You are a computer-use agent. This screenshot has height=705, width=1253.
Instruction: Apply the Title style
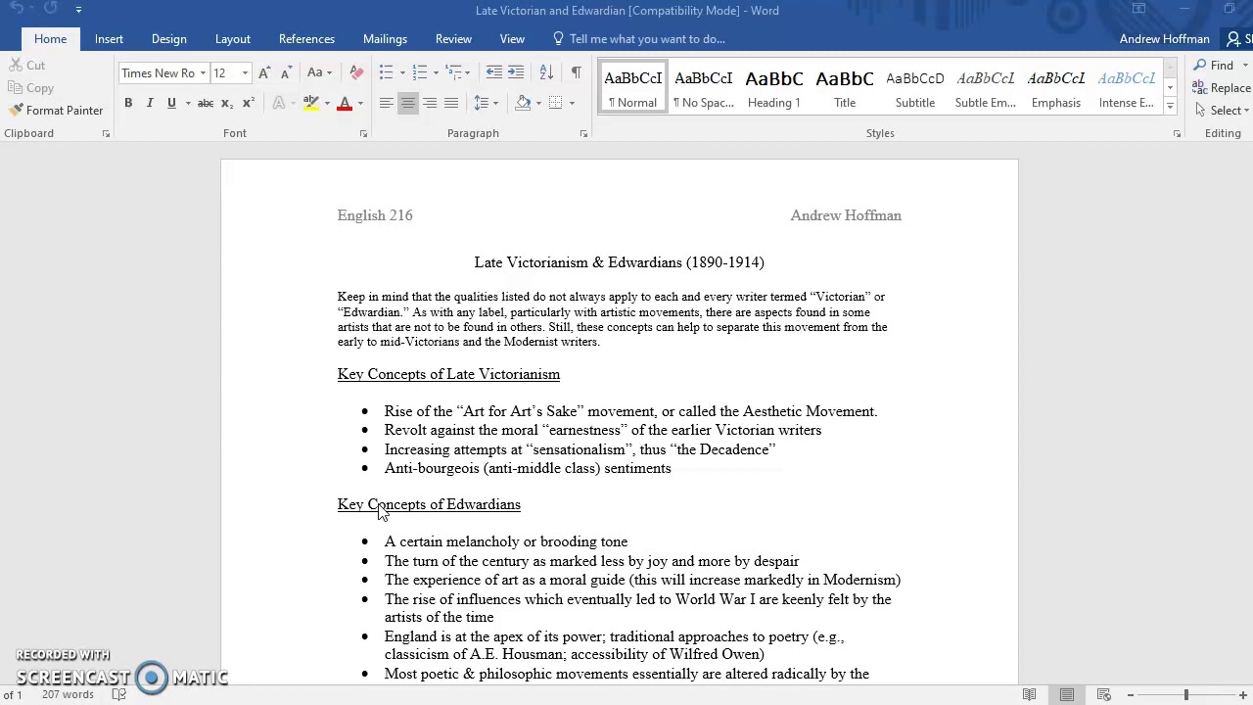(x=845, y=88)
